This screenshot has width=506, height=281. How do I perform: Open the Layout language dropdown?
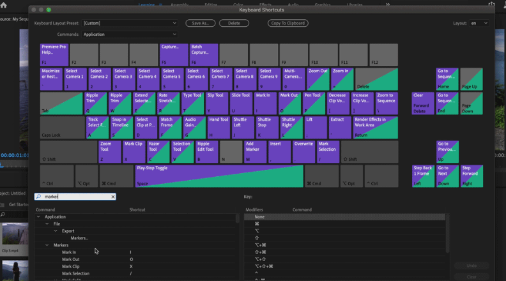(478, 23)
